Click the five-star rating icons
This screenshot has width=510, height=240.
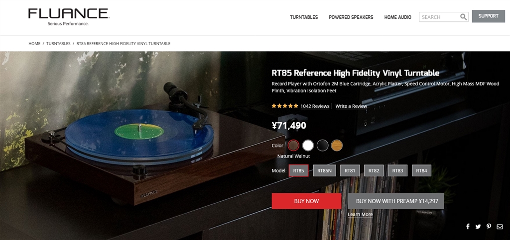tap(285, 106)
